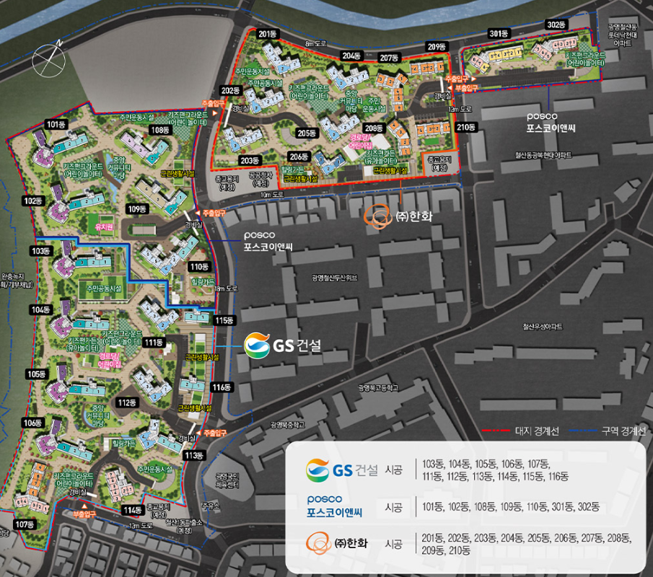Click the legend text starting with 201동, 202동
653x577 pixels.
[527, 544]
